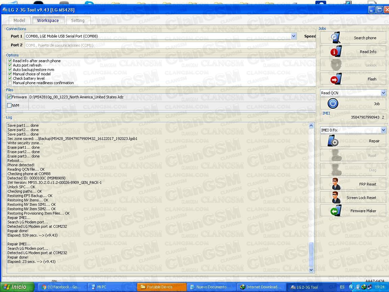The height and width of the screenshot is (292, 389).
Task: Switch to Portable Device taskbar window
Action: tap(161, 287)
